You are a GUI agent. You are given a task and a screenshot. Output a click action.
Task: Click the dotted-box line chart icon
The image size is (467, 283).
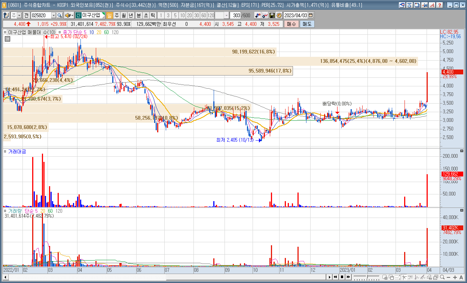(x=398, y=277)
